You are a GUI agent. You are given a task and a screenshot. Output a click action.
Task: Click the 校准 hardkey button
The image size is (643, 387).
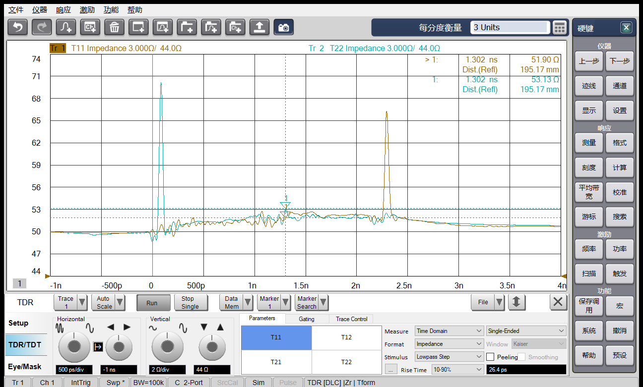(x=620, y=192)
